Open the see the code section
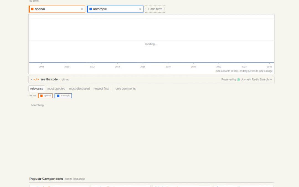299x187 pixels. point(49,80)
